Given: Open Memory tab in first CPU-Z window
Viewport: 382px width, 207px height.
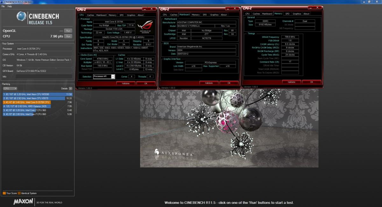Looking at the screenshot, I should [112, 15].
